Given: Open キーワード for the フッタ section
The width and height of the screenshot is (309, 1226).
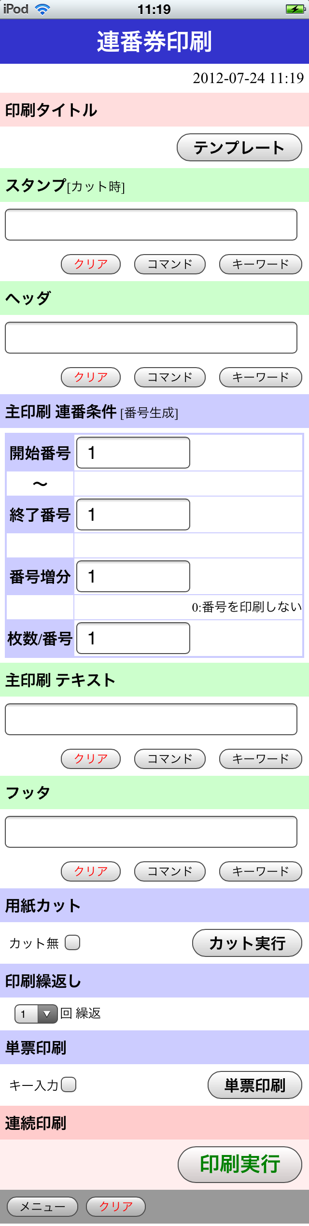Looking at the screenshot, I should point(261,871).
